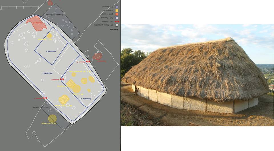Click the Ambiente 1 room label
The width and height of the screenshot is (274, 151).
pyautogui.click(x=47, y=73)
